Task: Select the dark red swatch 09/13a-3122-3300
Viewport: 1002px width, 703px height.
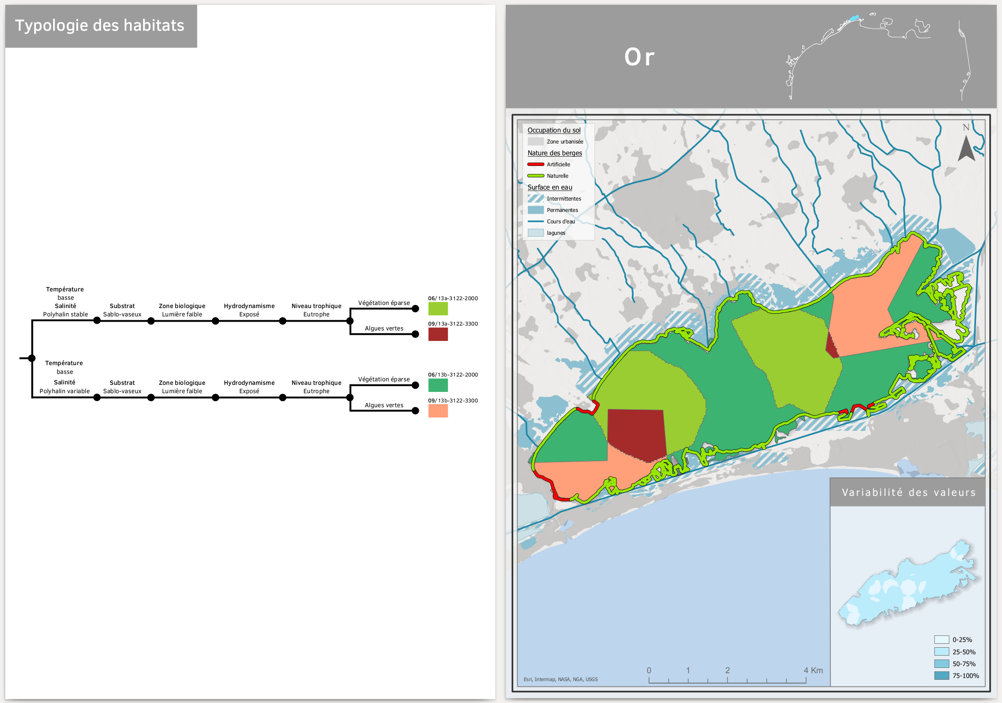Action: (x=438, y=334)
